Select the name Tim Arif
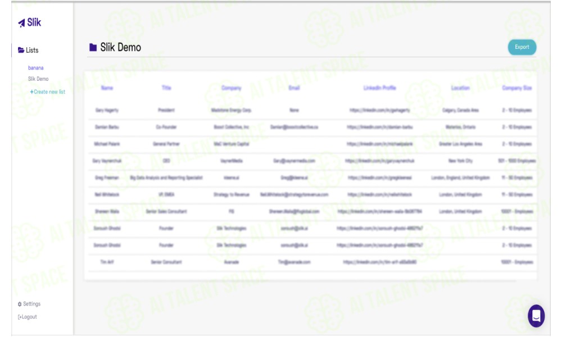 pos(107,262)
